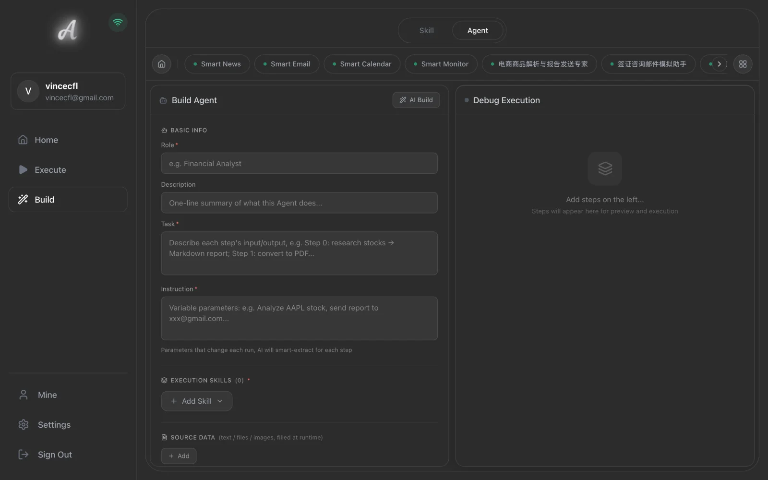Click the magic wand icon beside Build

(23, 199)
